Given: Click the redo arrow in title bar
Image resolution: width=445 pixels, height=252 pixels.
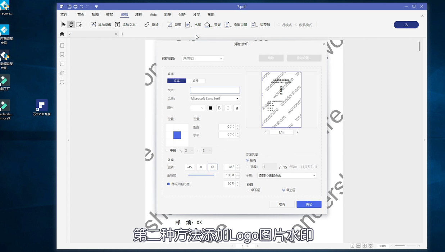Looking at the screenshot, I should (x=87, y=6).
